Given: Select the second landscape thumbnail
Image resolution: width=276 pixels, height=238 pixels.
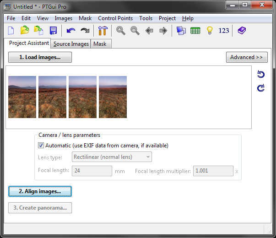Looking at the screenshot, I should pos(53,97).
